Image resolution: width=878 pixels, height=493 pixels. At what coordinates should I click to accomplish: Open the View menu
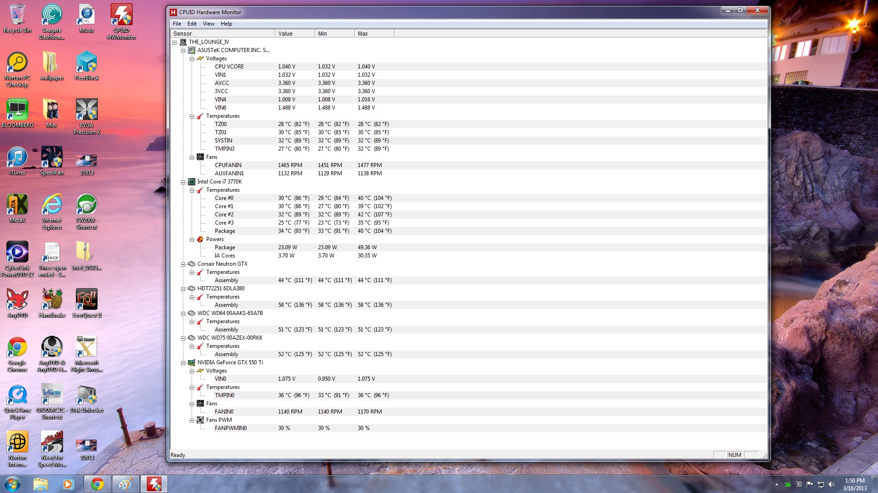(x=209, y=24)
